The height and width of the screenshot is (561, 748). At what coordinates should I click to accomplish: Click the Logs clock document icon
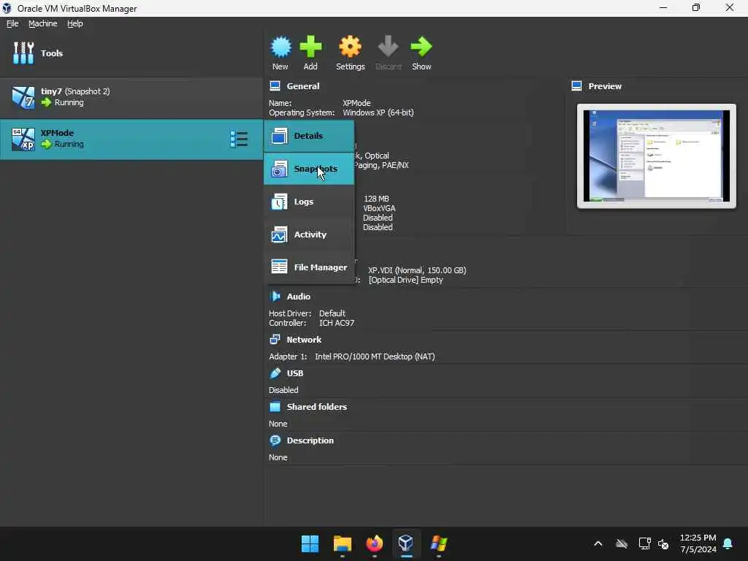(279, 202)
